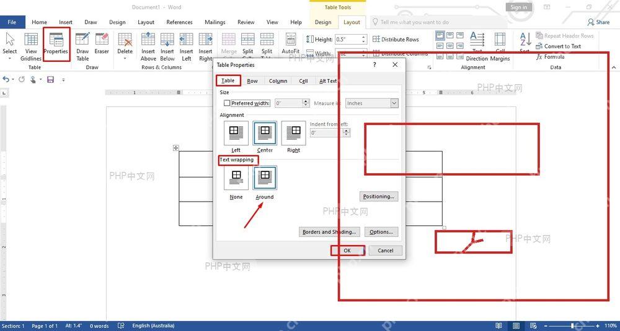
Task: Open the Table Tools Design tab
Action: point(323,22)
